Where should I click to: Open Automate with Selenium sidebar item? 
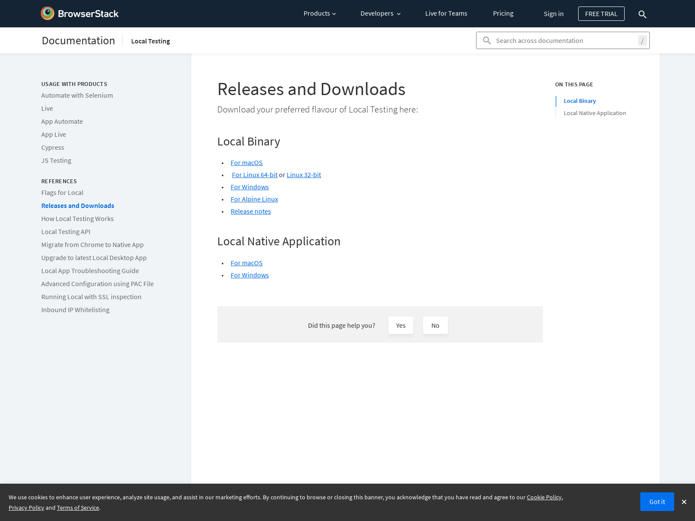pyautogui.click(x=77, y=96)
